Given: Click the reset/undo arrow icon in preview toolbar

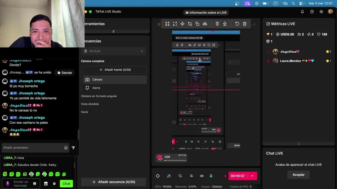Looking at the screenshot, I should (x=237, y=24).
